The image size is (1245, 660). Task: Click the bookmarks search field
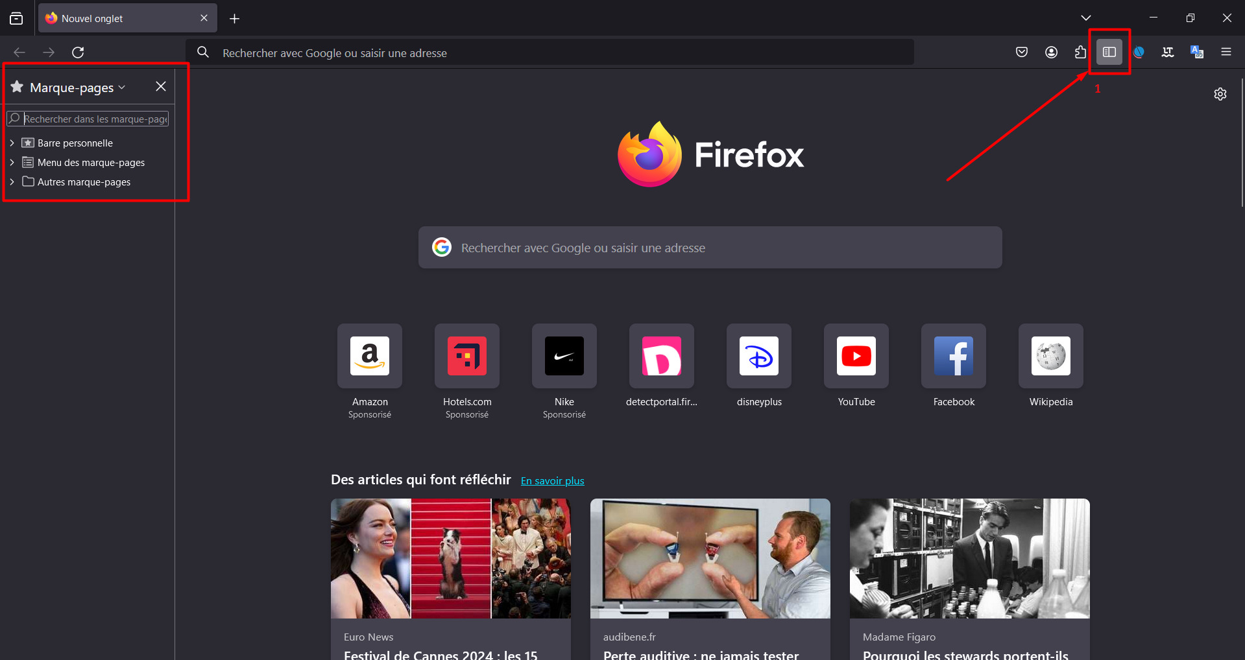[x=88, y=119]
